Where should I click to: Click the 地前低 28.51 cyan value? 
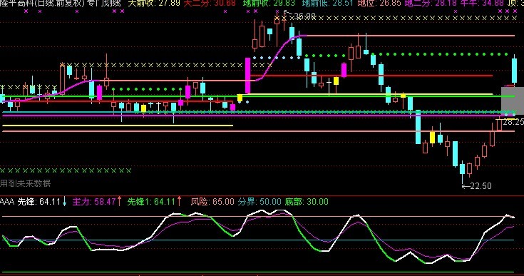coord(327,4)
